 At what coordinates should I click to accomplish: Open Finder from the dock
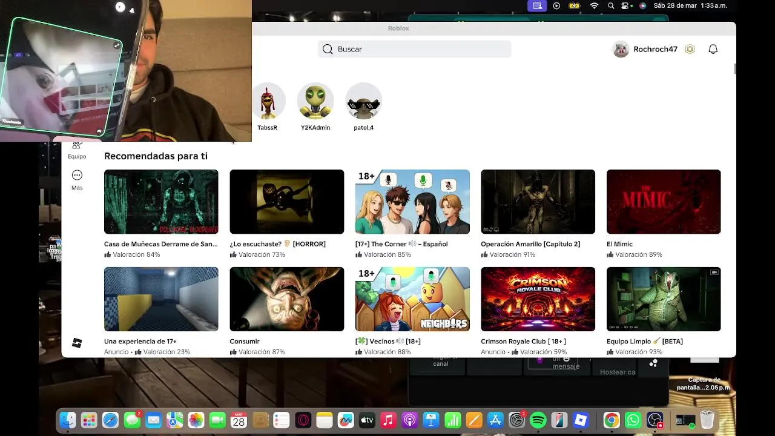(68, 420)
